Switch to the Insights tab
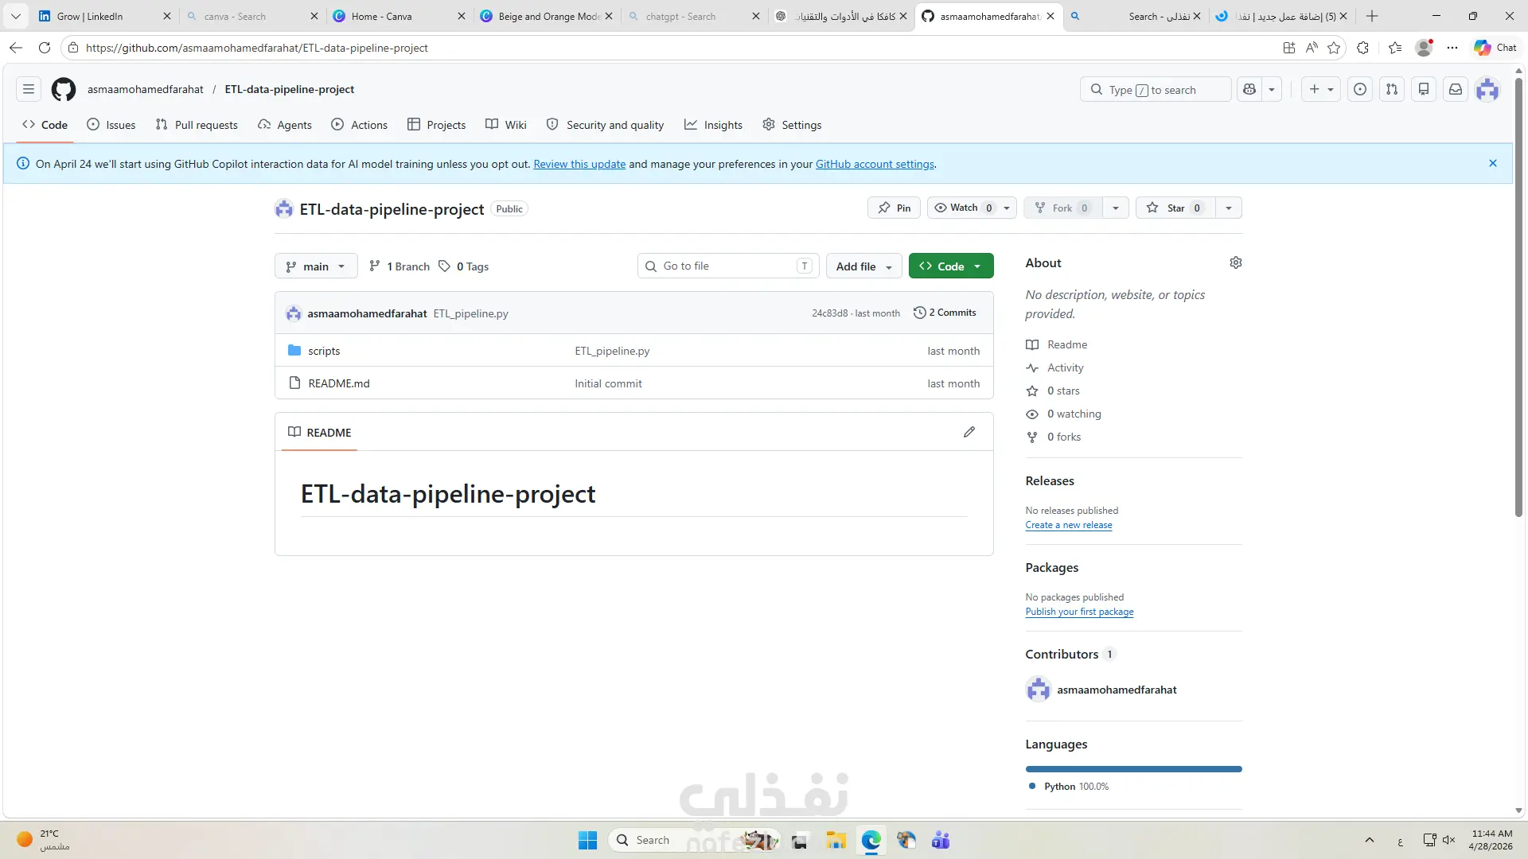This screenshot has width=1528, height=859. (x=714, y=125)
